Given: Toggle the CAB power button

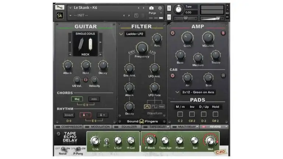Looking at the screenshot, I should tap(172, 76).
